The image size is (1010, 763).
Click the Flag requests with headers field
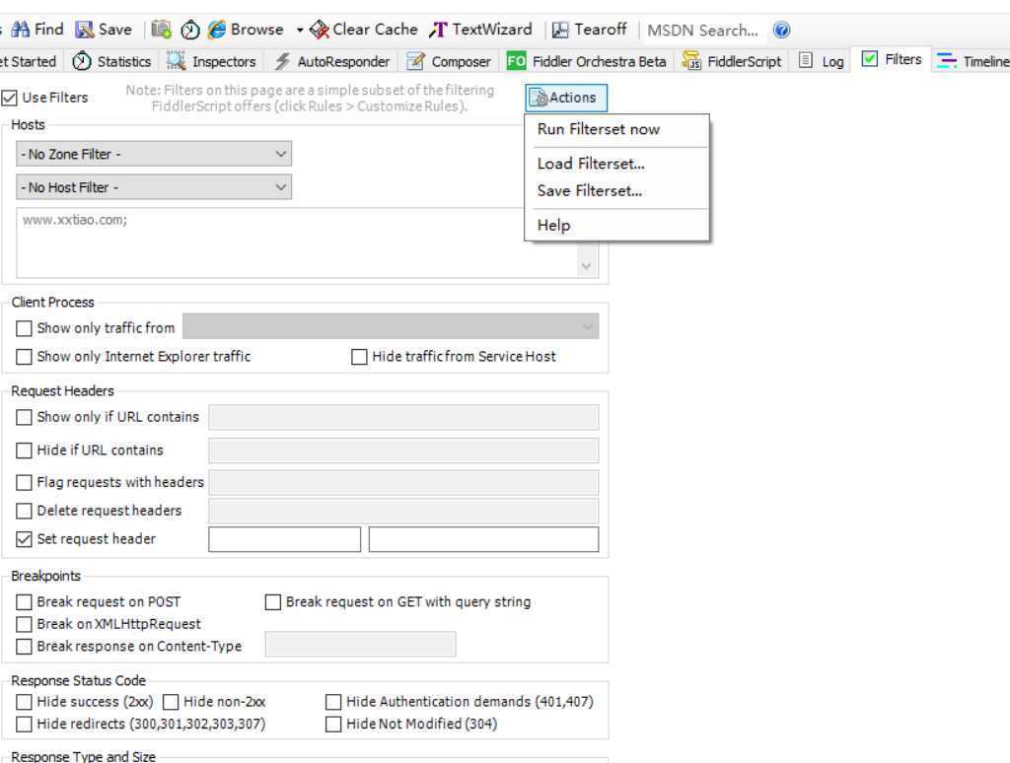pyautogui.click(x=403, y=482)
